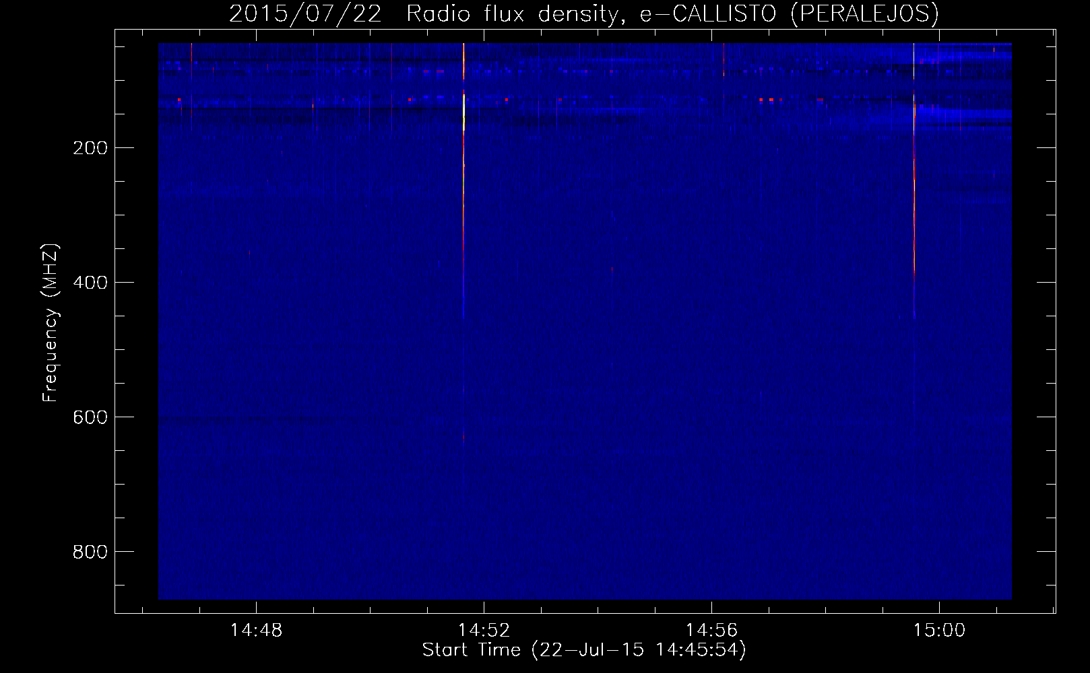1090x673 pixels.
Task: Click the Frequency (MHZ) axis title
Action: [x=51, y=323]
